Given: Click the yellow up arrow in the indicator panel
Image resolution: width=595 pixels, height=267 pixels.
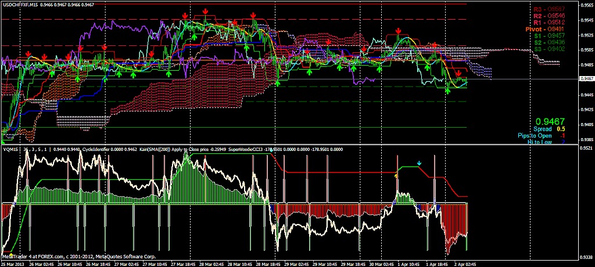Looking at the screenshot, I should coord(397,174).
